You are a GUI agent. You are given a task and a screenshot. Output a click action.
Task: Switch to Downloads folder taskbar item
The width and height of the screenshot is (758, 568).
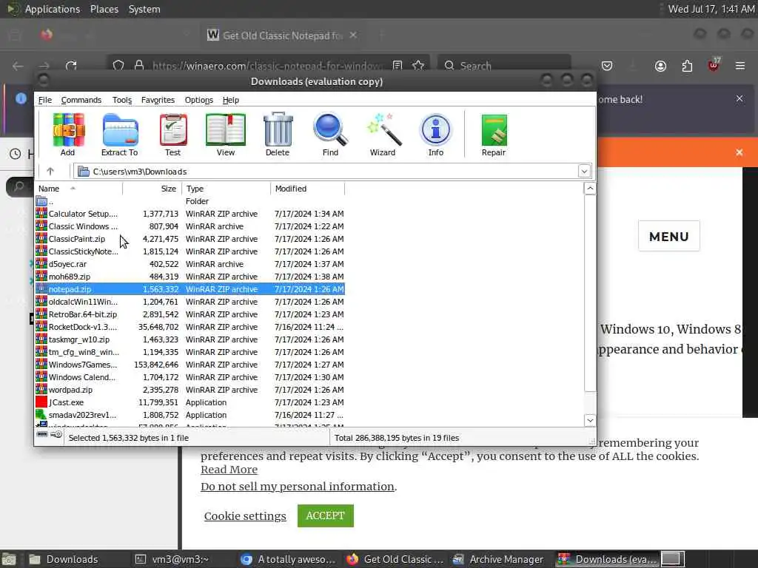tap(64, 559)
